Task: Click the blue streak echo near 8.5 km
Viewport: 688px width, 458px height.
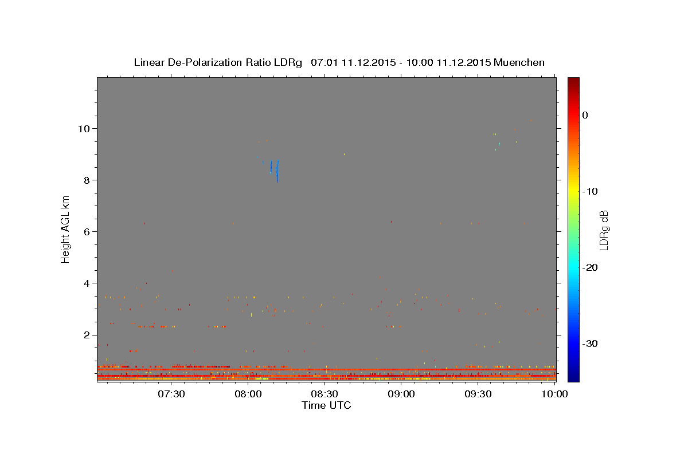Action: pyautogui.click(x=277, y=171)
